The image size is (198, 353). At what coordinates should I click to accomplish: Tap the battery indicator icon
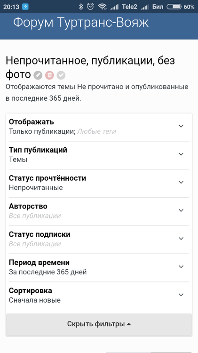tap(174, 7)
